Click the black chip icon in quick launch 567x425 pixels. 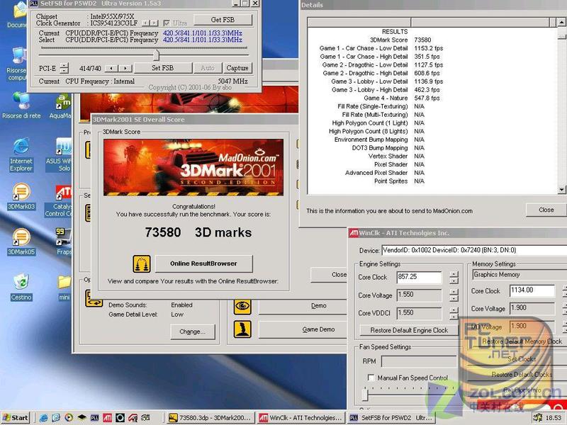[x=82, y=418]
